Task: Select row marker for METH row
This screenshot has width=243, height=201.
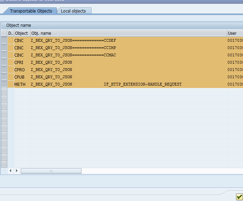Action: pos(4,84)
